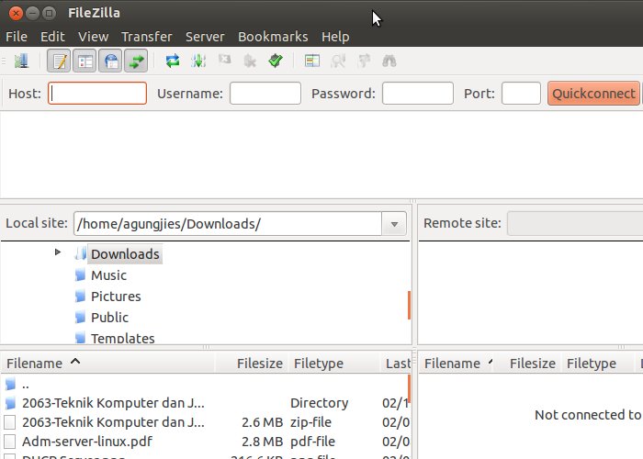This screenshot has width=643, height=459.
Task: Open the View menu
Action: [94, 37]
